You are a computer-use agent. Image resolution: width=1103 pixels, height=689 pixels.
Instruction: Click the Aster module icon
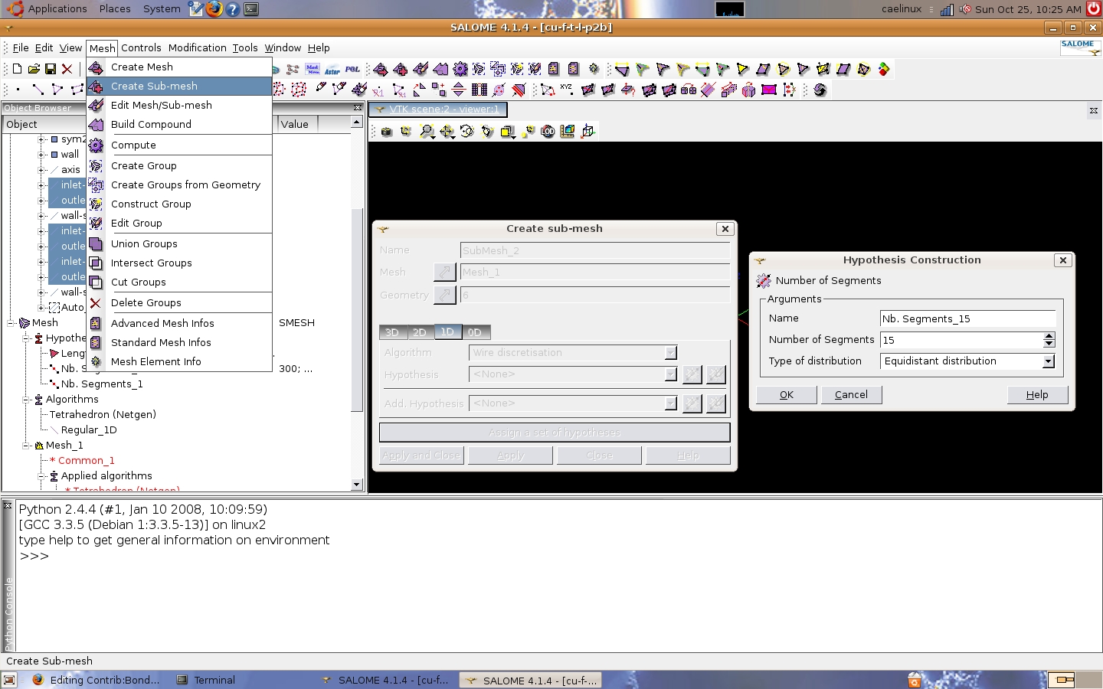pos(332,70)
